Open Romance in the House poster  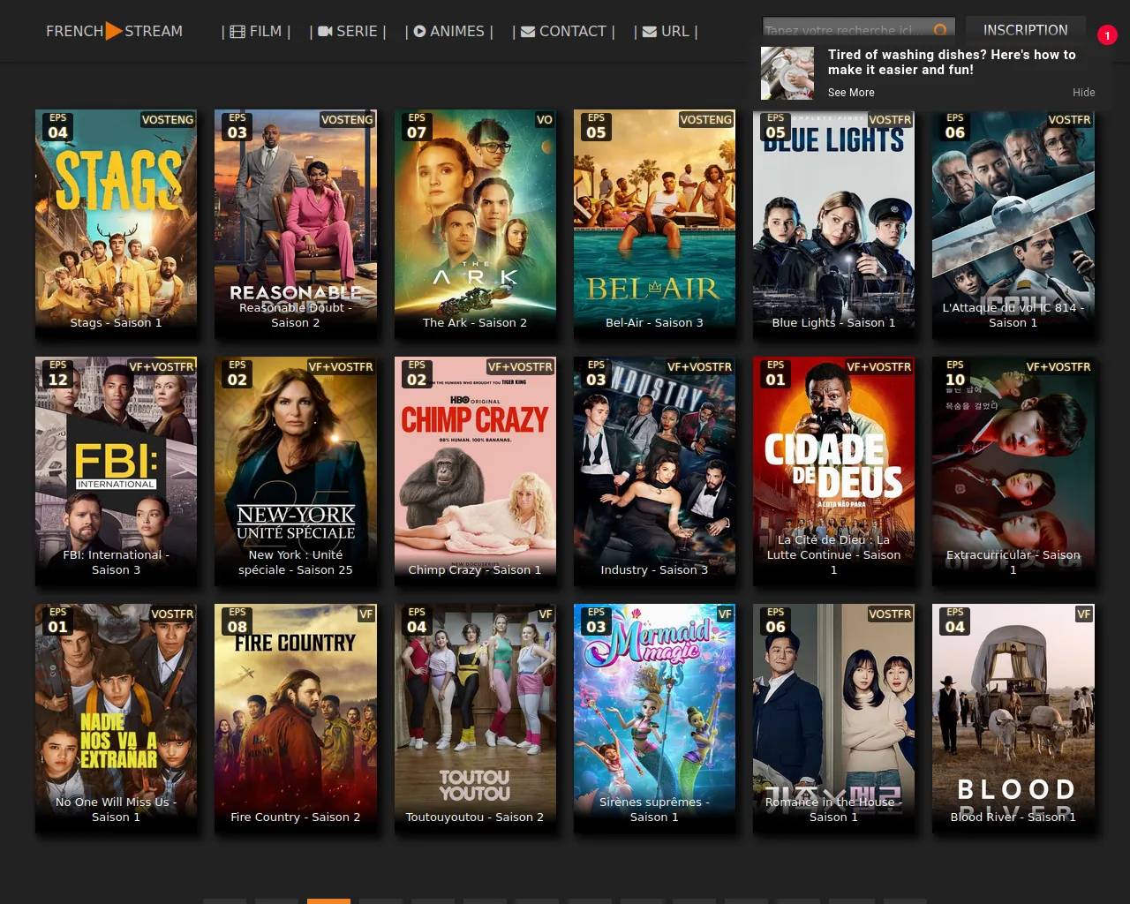click(x=833, y=719)
